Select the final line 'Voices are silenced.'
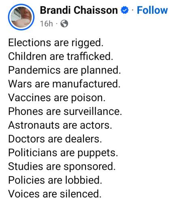Viewport: 175px width, 203px height. click(x=55, y=194)
